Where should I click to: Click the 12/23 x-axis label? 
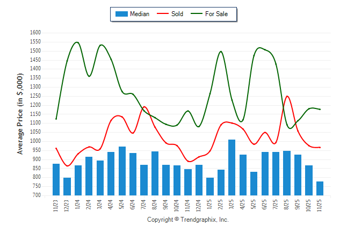point(67,207)
